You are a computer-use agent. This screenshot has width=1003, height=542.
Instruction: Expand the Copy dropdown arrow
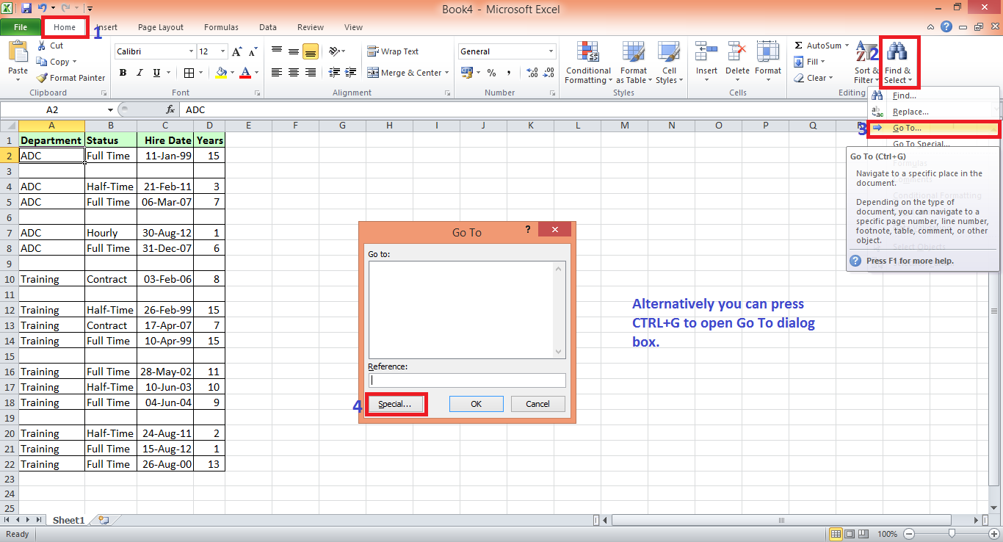pyautogui.click(x=74, y=62)
